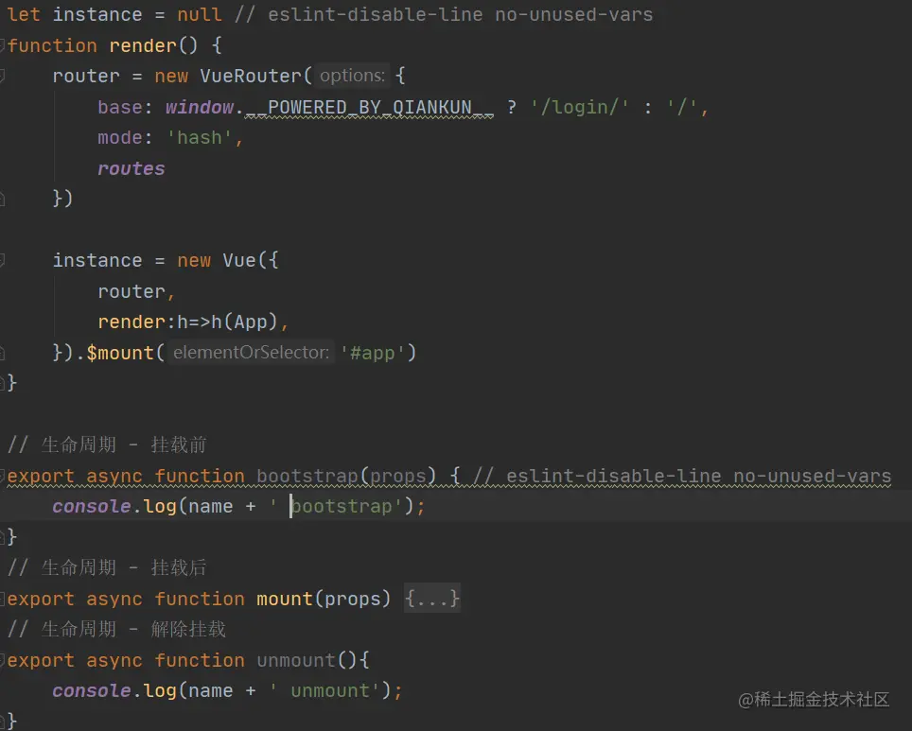This screenshot has width=912, height=731.
Task: Collapse the new Vue block via gutter marker
Action: coord(2,261)
